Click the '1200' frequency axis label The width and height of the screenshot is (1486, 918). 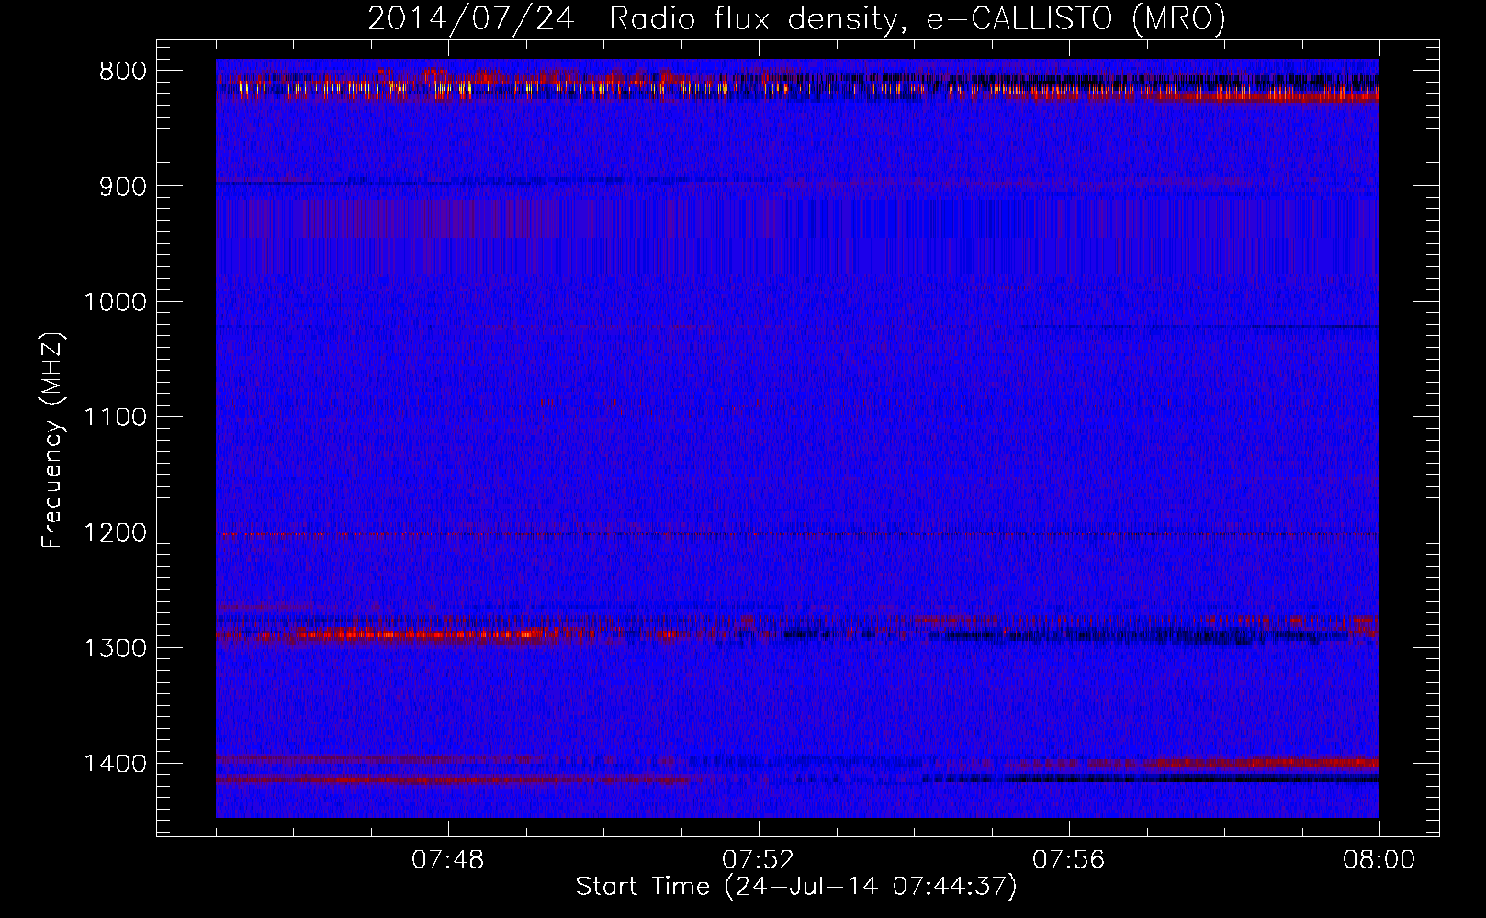(x=115, y=533)
